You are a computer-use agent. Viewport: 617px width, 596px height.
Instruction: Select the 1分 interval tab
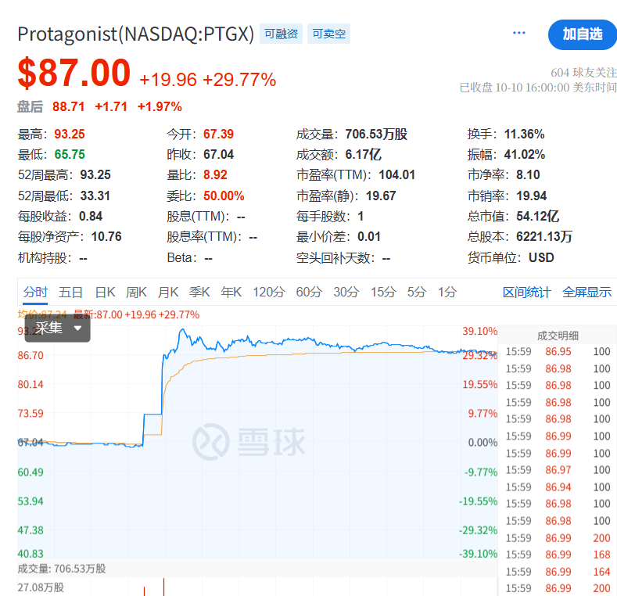(447, 292)
